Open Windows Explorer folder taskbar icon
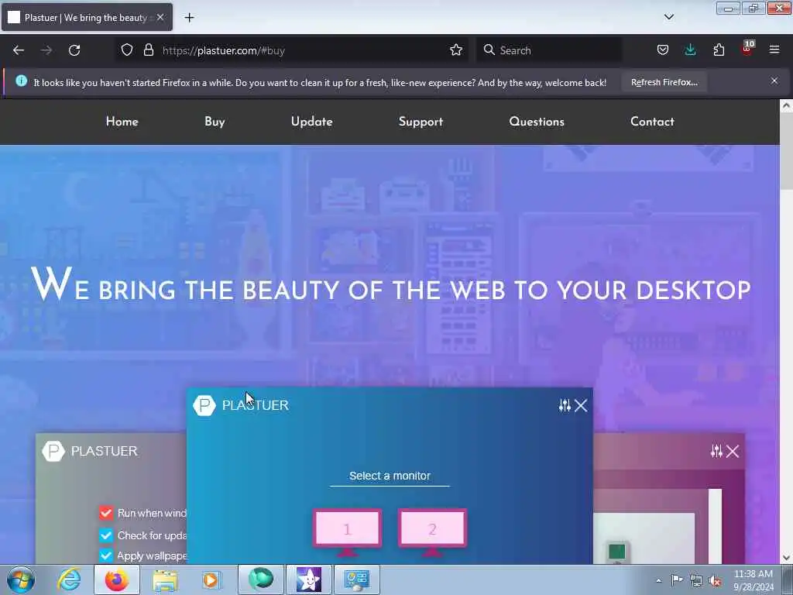Image resolution: width=793 pixels, height=595 pixels. [x=165, y=580]
